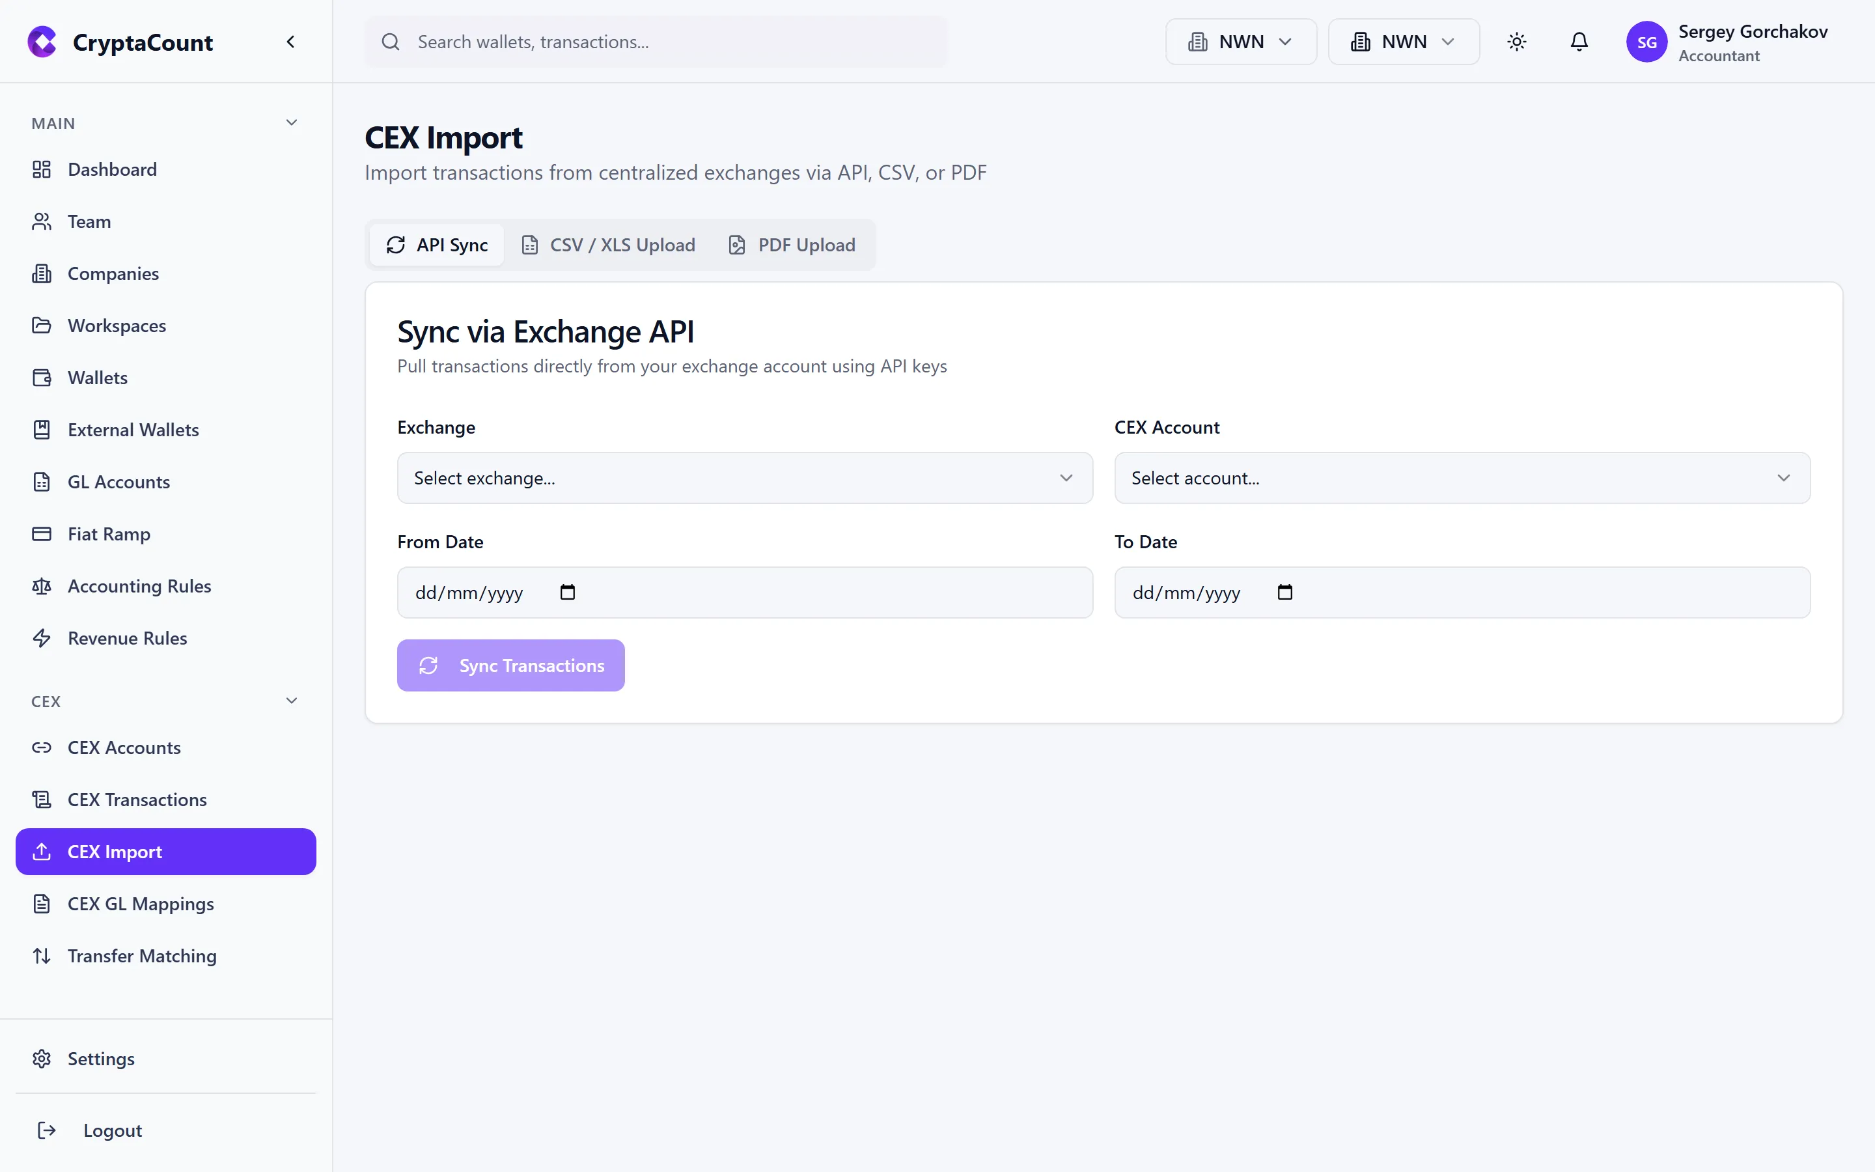Click the CryptaCount logo icon
Image resolution: width=1875 pixels, height=1172 pixels.
pos(42,42)
